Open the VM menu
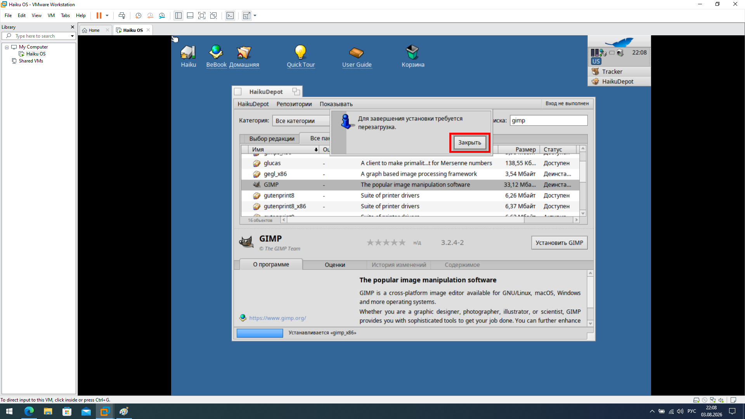The image size is (745, 419). point(51,16)
